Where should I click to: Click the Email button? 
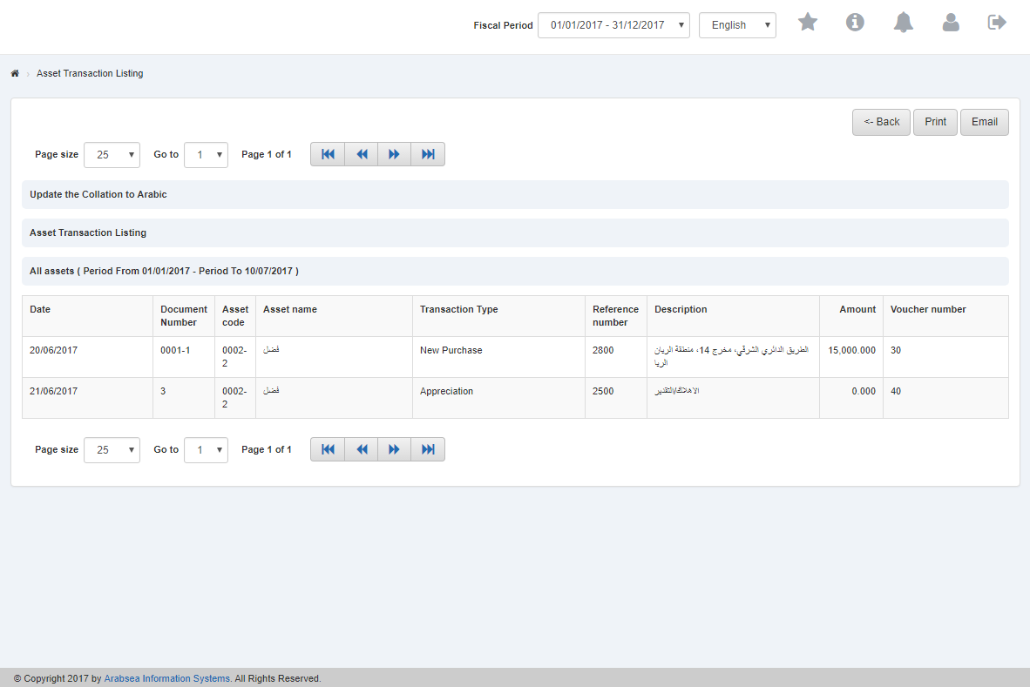click(984, 122)
